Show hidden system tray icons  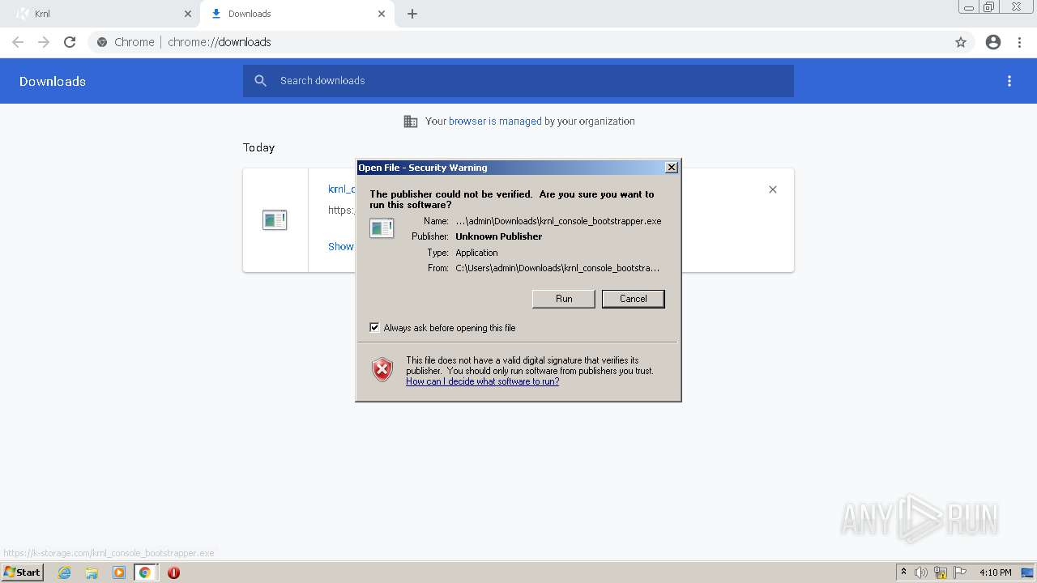(903, 572)
